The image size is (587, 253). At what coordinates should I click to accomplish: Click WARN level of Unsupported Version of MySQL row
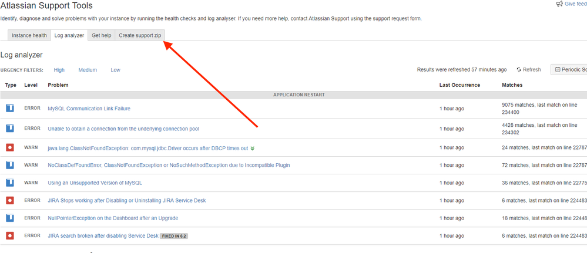click(31, 183)
